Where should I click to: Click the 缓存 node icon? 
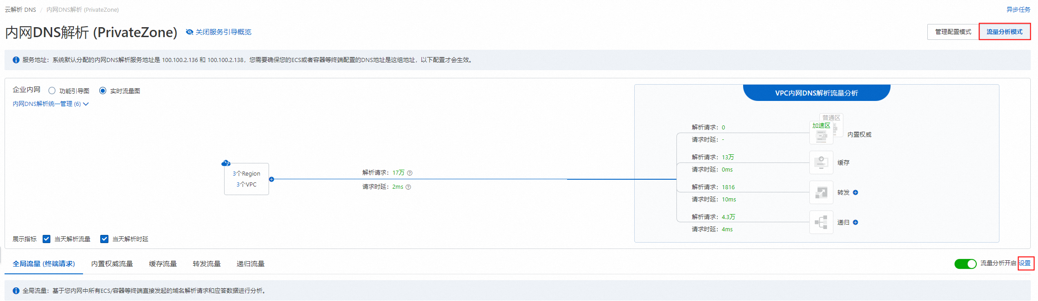click(x=821, y=162)
